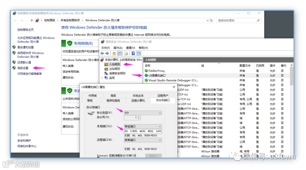Open the 文件(F) menu
Viewport: 306px width, 170px height.
point(105,48)
